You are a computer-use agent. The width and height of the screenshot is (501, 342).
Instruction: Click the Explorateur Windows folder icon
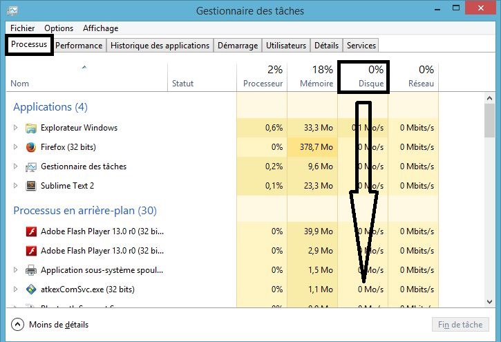[31, 128]
